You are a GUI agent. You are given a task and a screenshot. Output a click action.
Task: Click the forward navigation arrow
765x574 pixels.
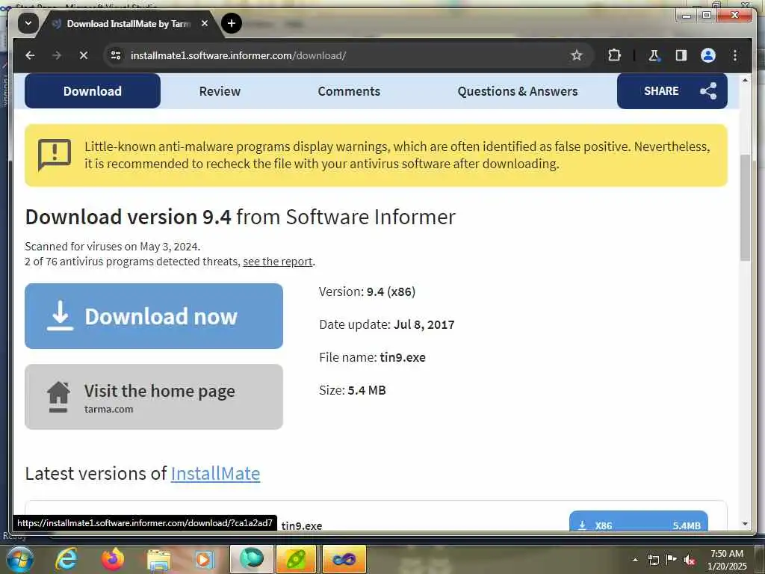[57, 55]
